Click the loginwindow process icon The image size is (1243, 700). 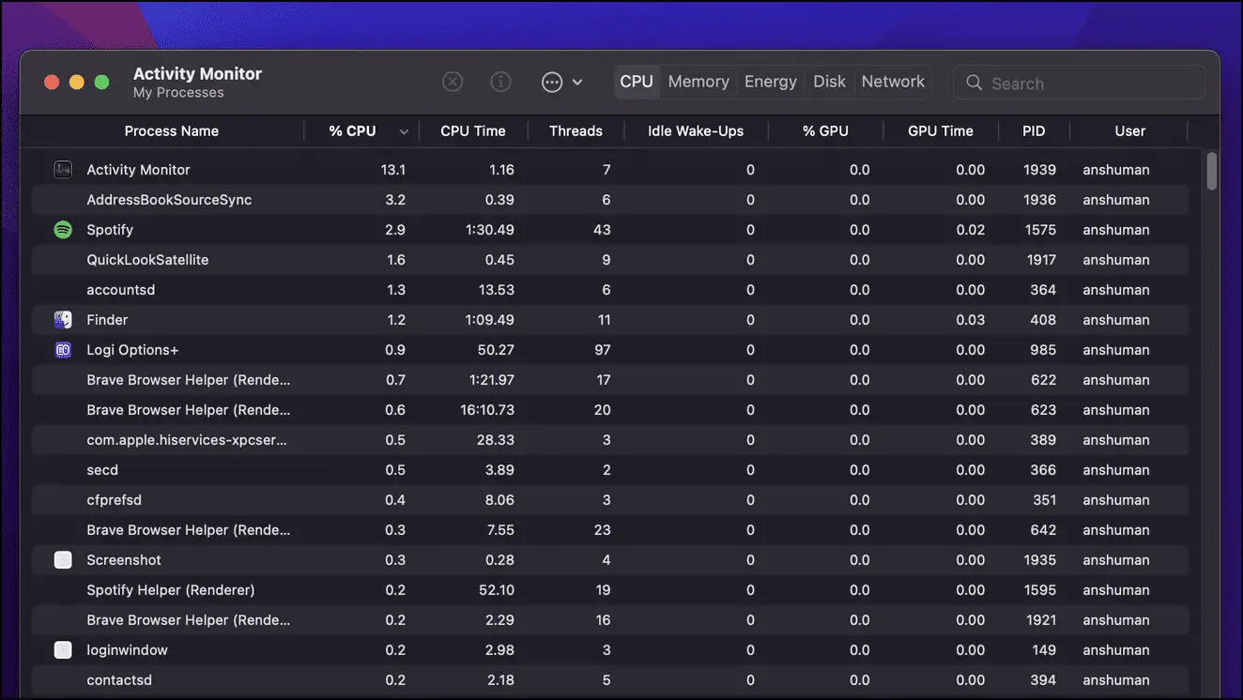click(63, 650)
